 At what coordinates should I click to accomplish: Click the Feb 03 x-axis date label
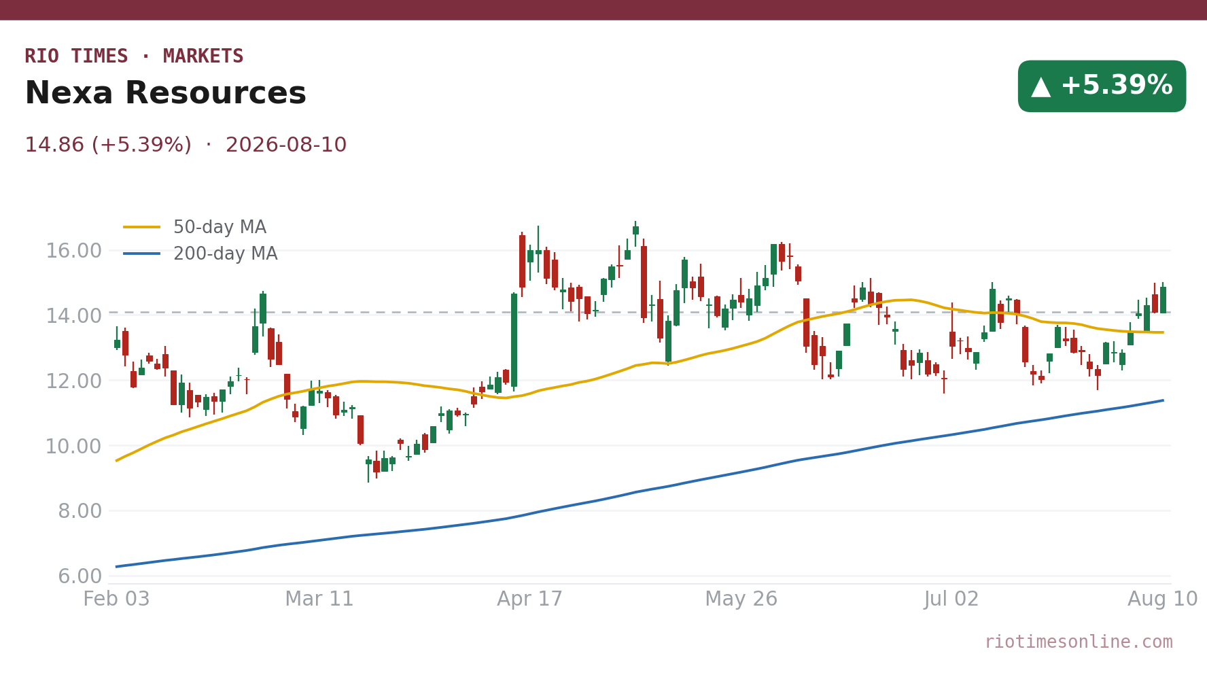click(116, 599)
